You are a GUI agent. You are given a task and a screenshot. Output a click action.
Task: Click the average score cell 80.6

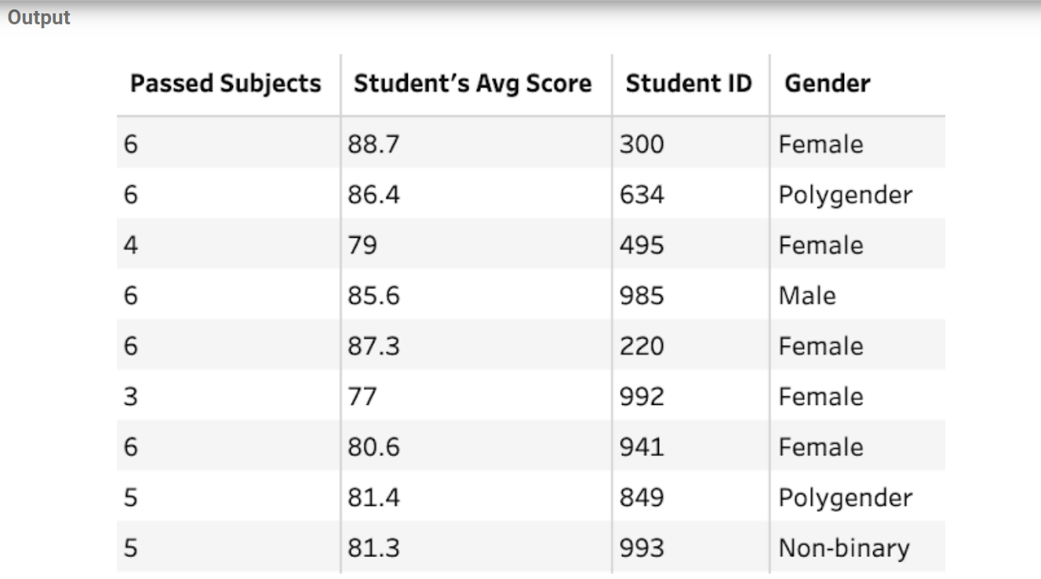tap(373, 447)
